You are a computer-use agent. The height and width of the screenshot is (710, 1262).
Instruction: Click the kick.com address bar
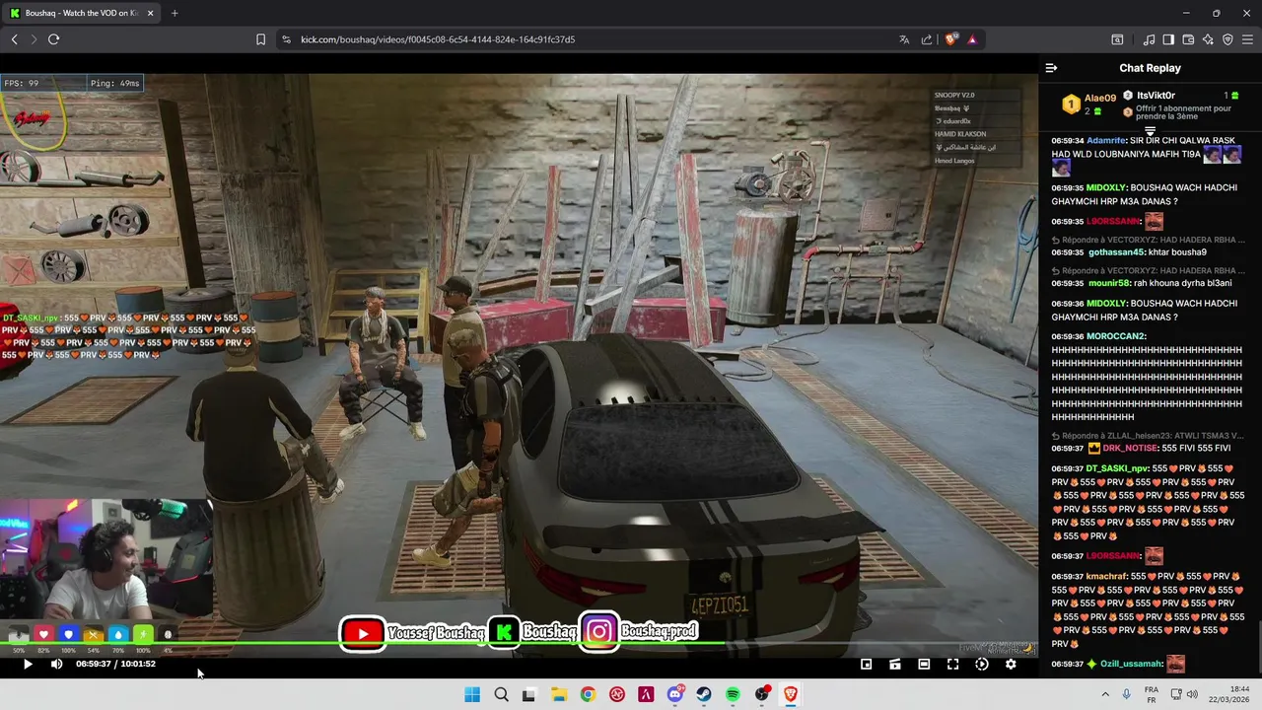(582, 39)
